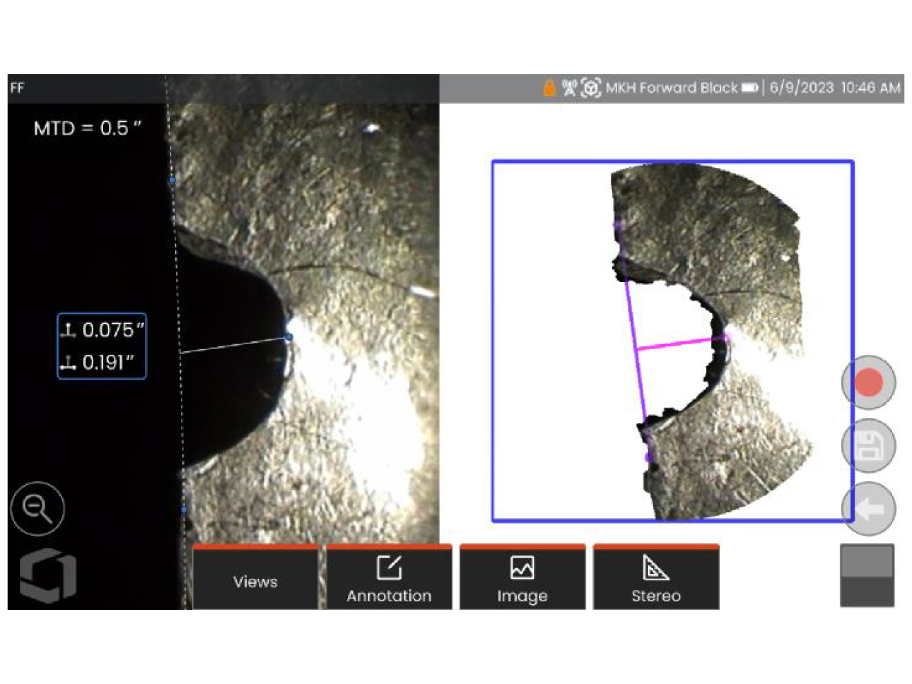Click the floppy disk save icon
Screen dimensions: 912x684
tap(868, 446)
